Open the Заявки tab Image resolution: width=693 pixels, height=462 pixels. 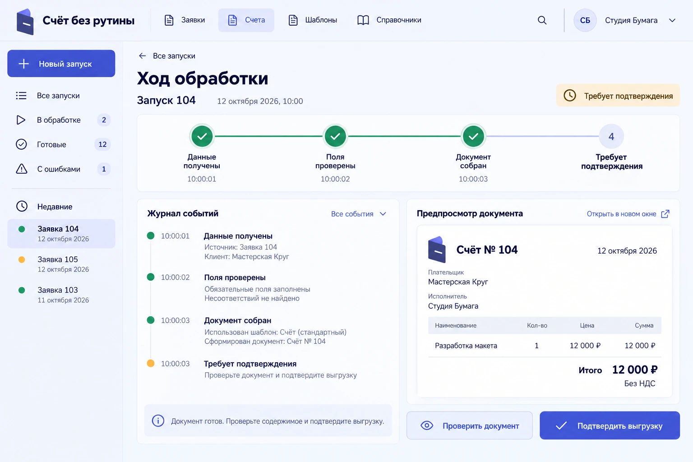tap(184, 20)
